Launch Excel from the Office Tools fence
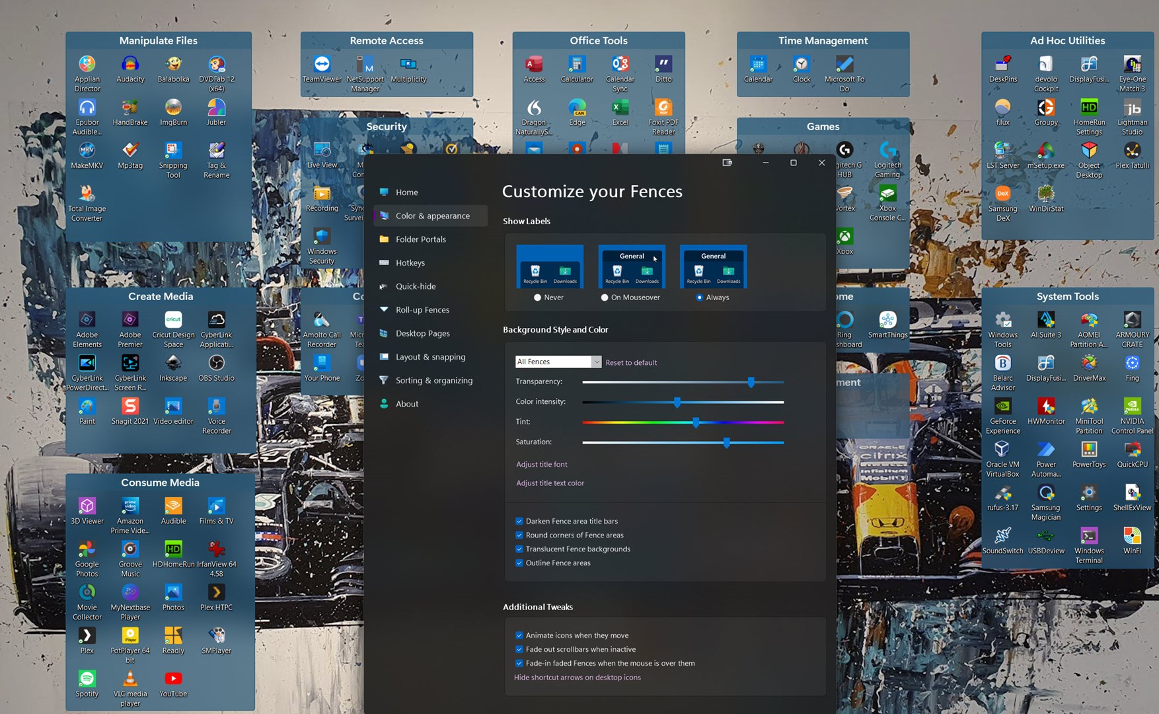1159x714 pixels. coord(620,112)
